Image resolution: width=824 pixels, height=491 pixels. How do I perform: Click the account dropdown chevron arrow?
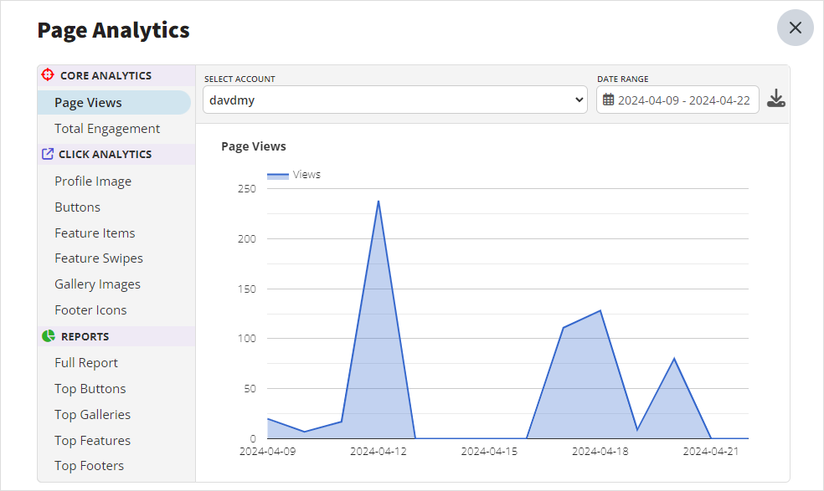coord(579,100)
